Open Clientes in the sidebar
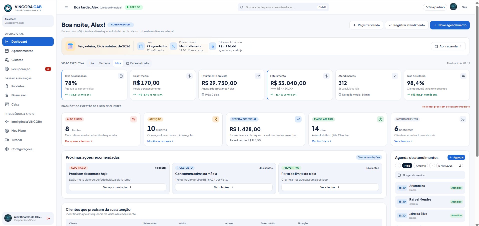This screenshot has width=479, height=226. tap(28, 60)
